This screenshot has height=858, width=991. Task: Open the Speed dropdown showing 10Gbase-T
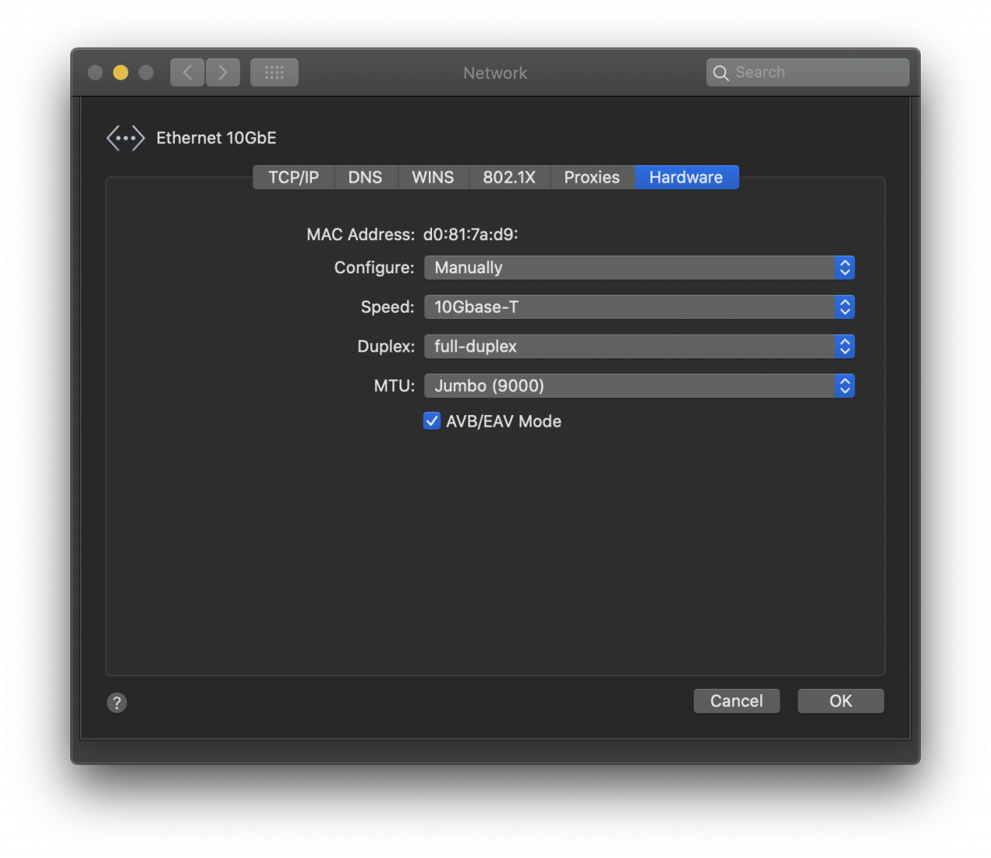[x=639, y=307]
